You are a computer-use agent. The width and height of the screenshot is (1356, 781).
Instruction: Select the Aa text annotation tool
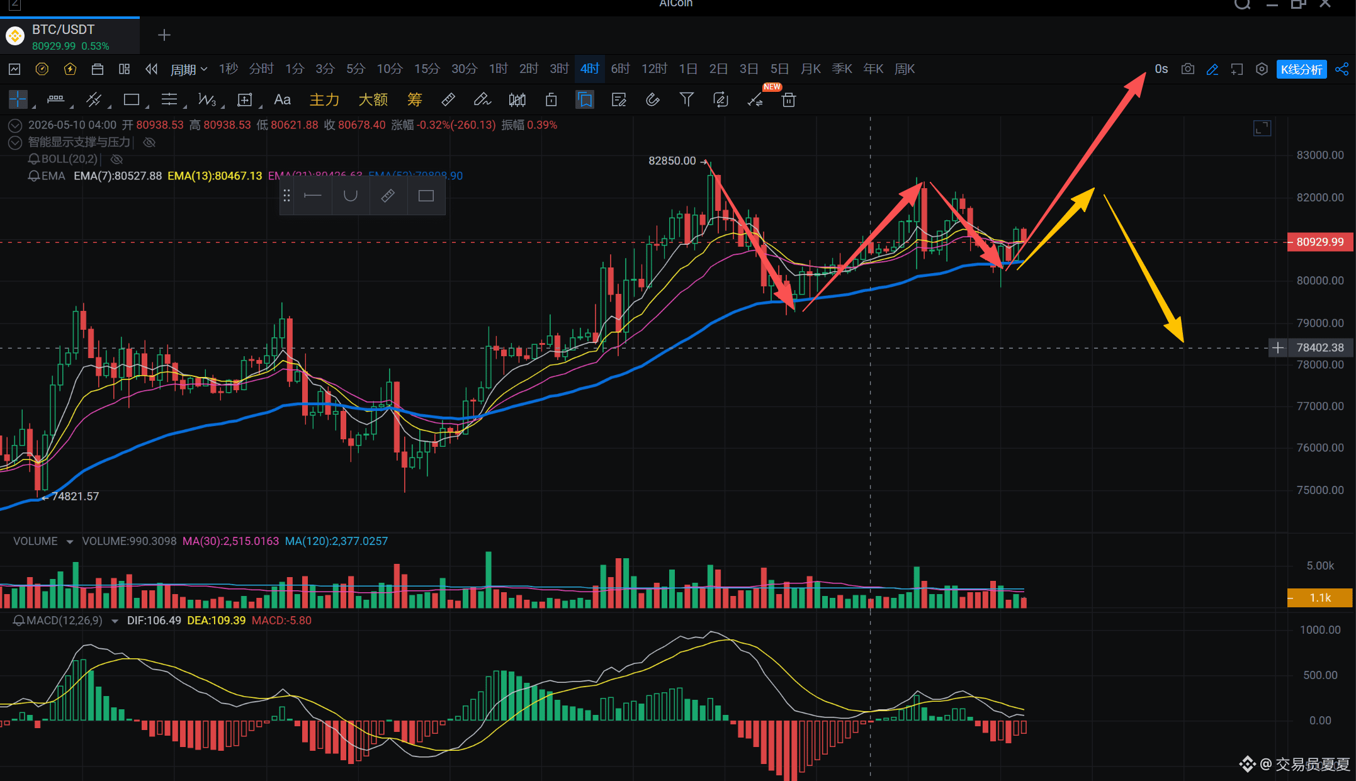point(282,99)
